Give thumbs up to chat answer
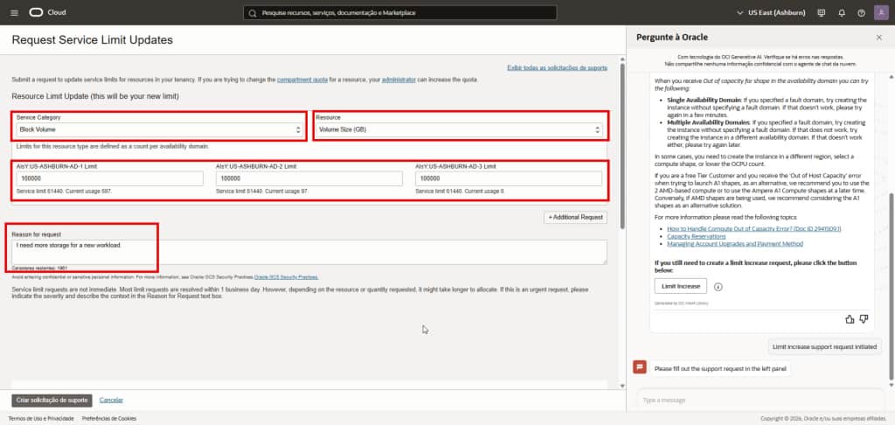This screenshot has height=425, width=895. [x=850, y=319]
